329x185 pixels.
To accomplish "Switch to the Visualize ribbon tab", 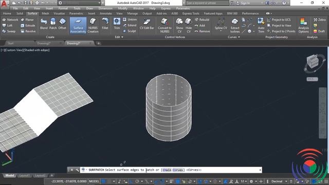I will coord(59,13).
